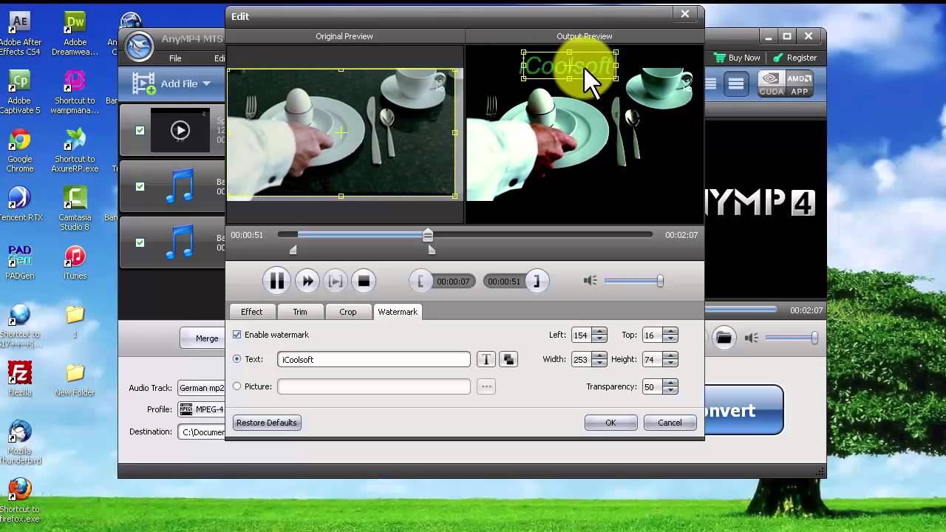The image size is (946, 532).
Task: Uncheck the second music file checkbox
Action: click(140, 242)
